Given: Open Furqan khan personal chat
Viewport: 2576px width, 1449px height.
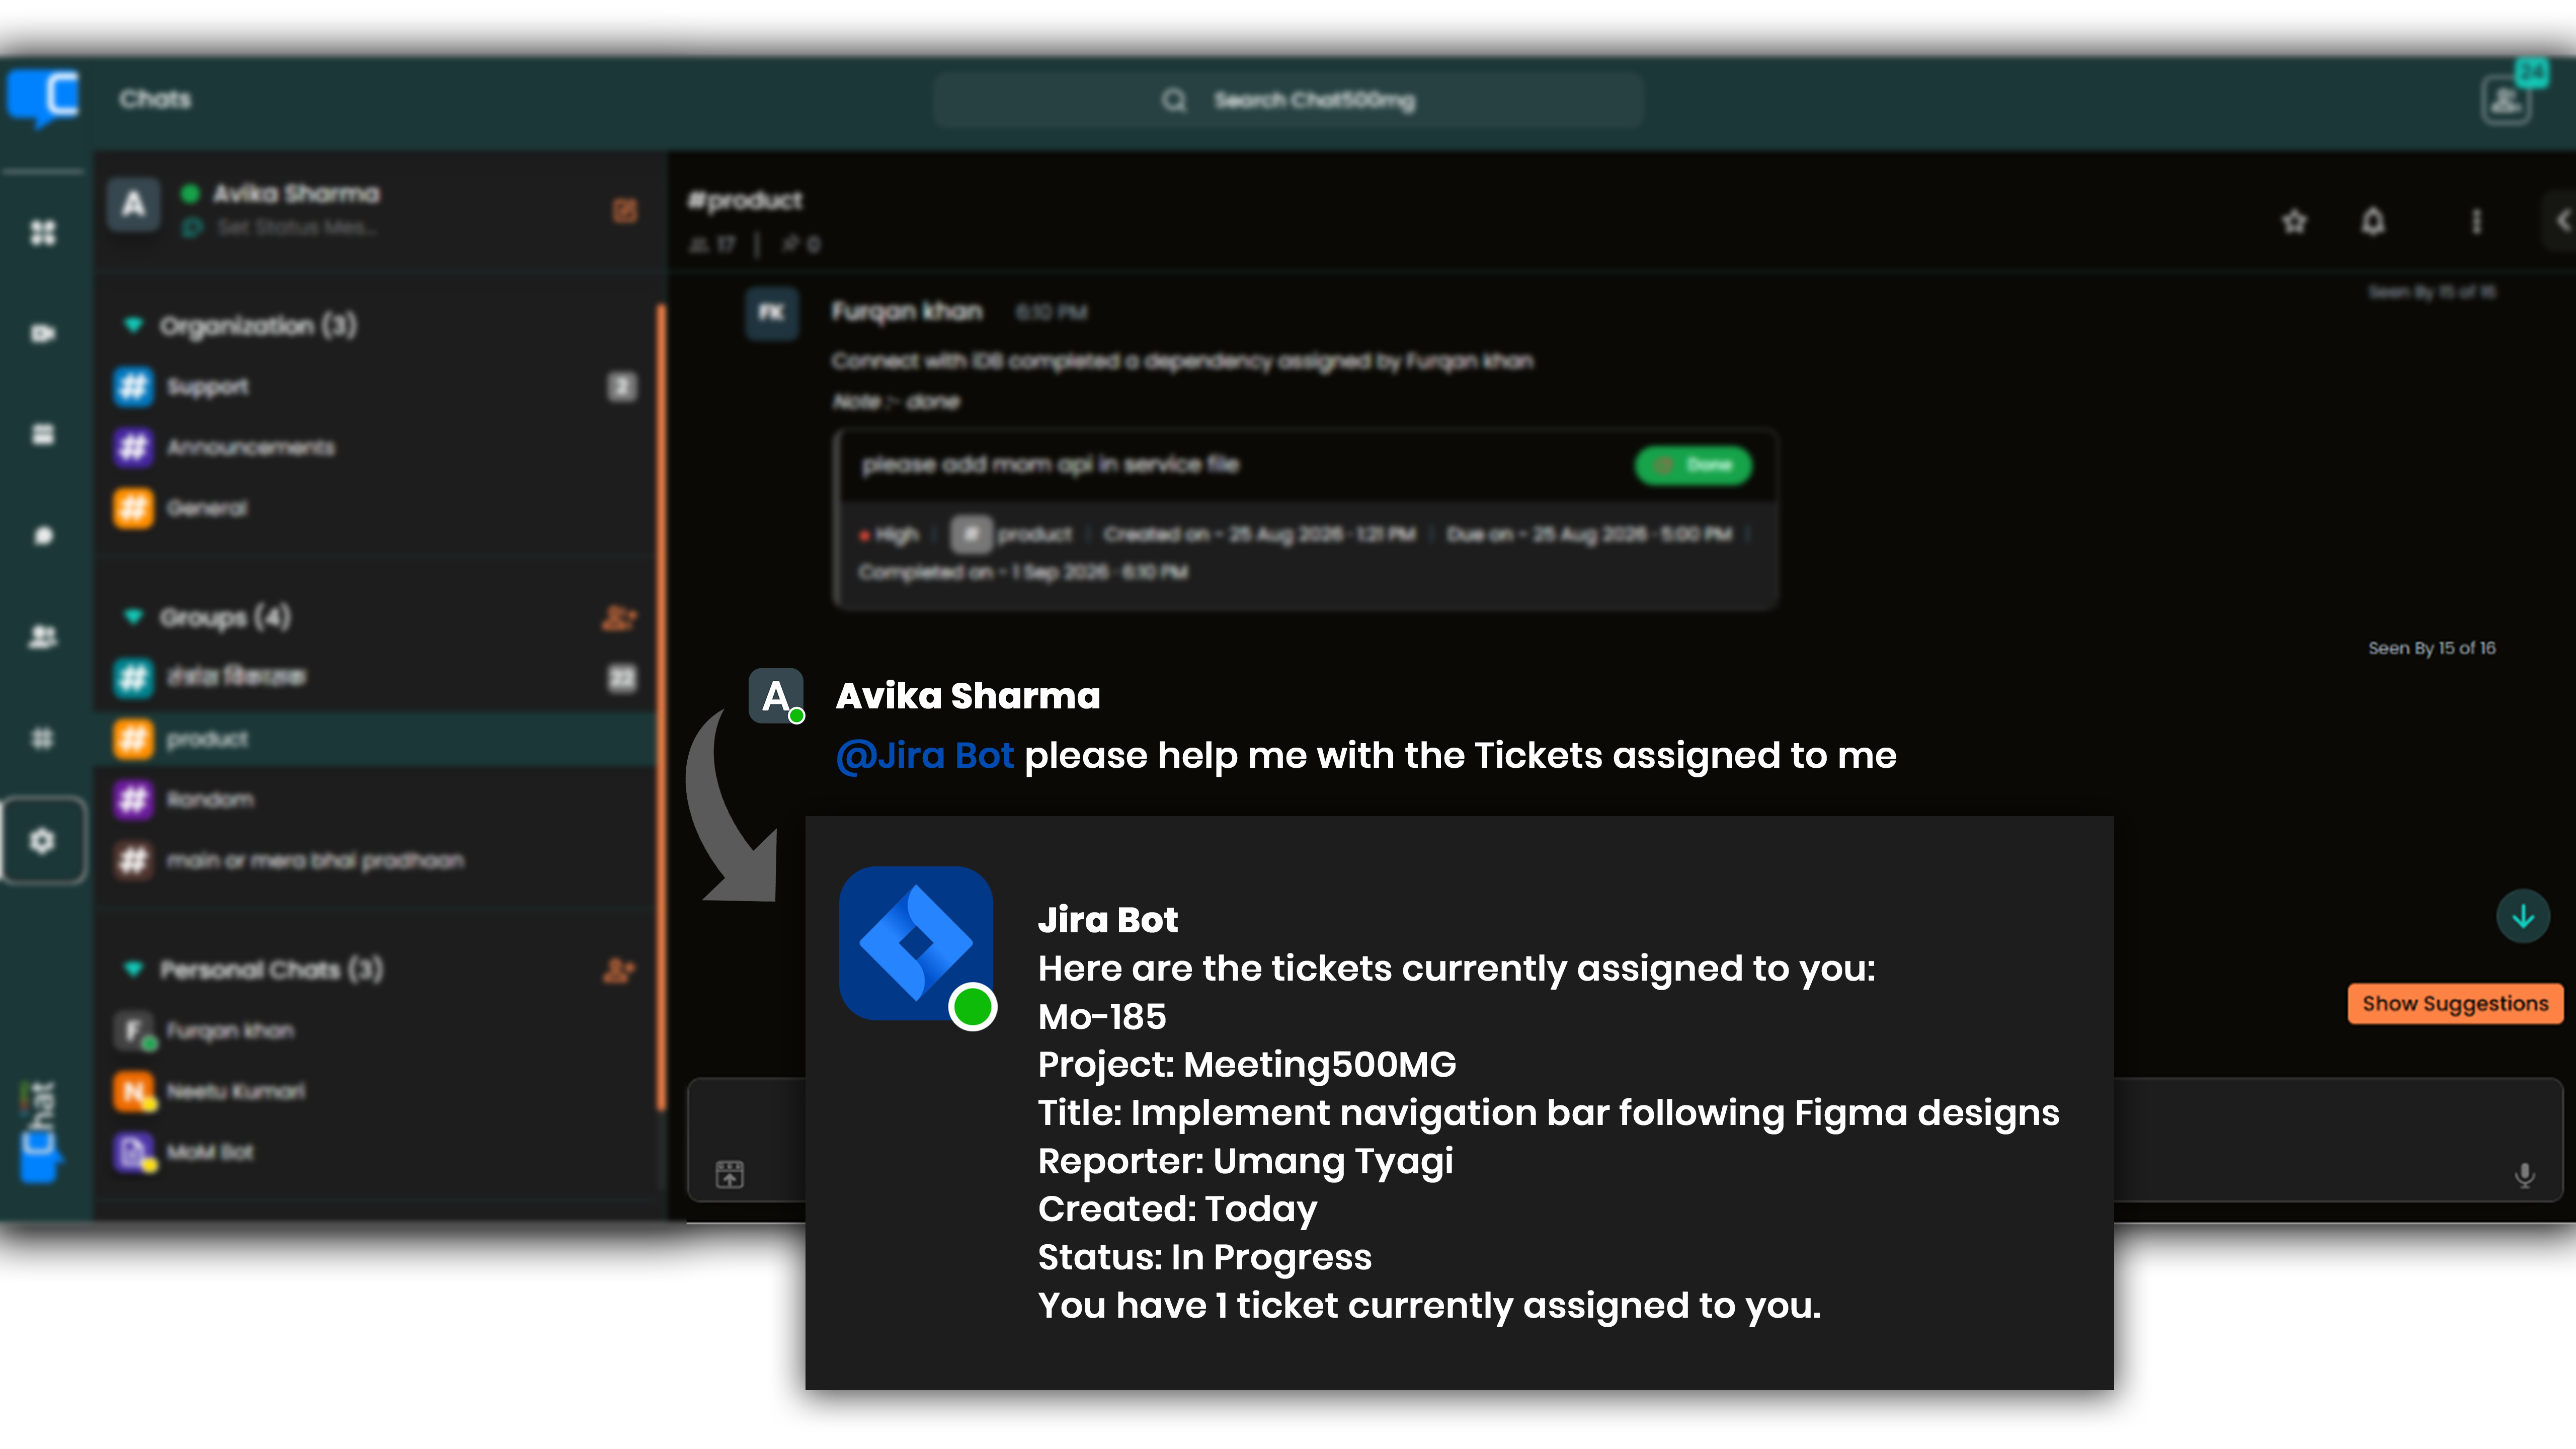Looking at the screenshot, I should coord(376,1031).
